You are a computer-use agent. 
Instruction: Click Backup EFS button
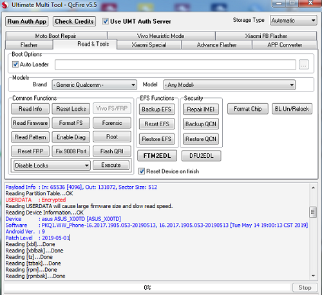coord(156,109)
